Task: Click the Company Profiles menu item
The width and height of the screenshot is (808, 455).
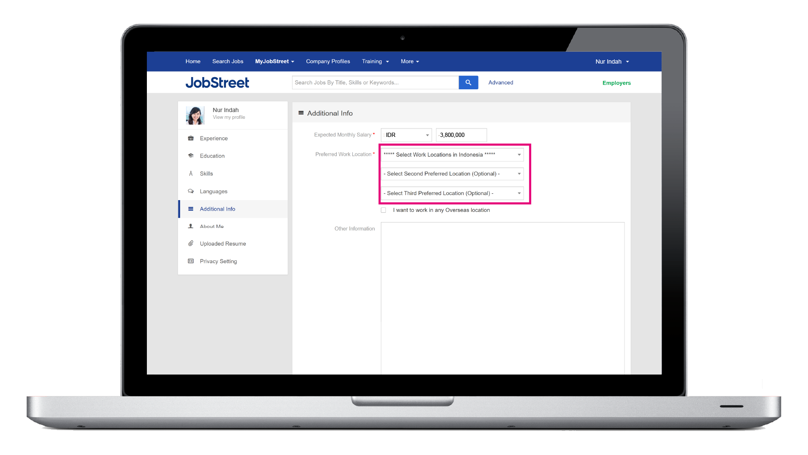Action: click(x=327, y=61)
